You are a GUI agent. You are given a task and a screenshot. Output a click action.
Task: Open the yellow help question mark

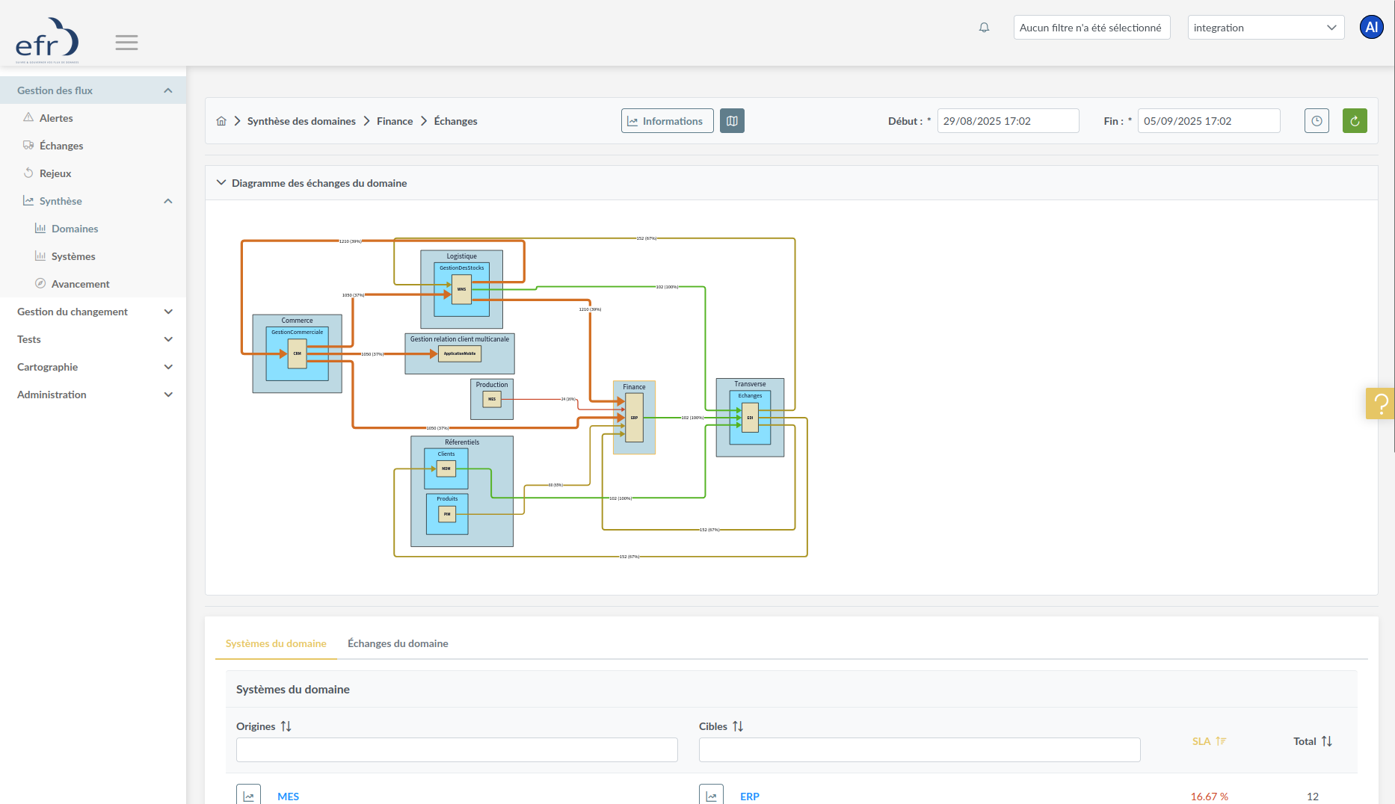(1380, 403)
